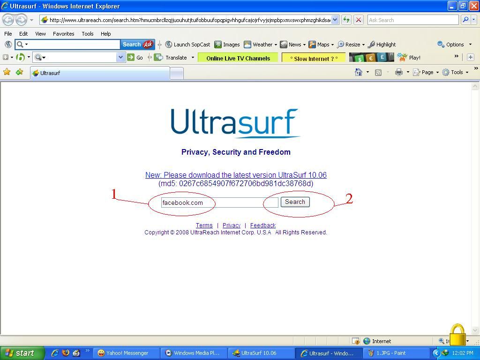480x360 pixels.
Task: Expand the Resize dropdown arrow
Action: tap(363, 45)
